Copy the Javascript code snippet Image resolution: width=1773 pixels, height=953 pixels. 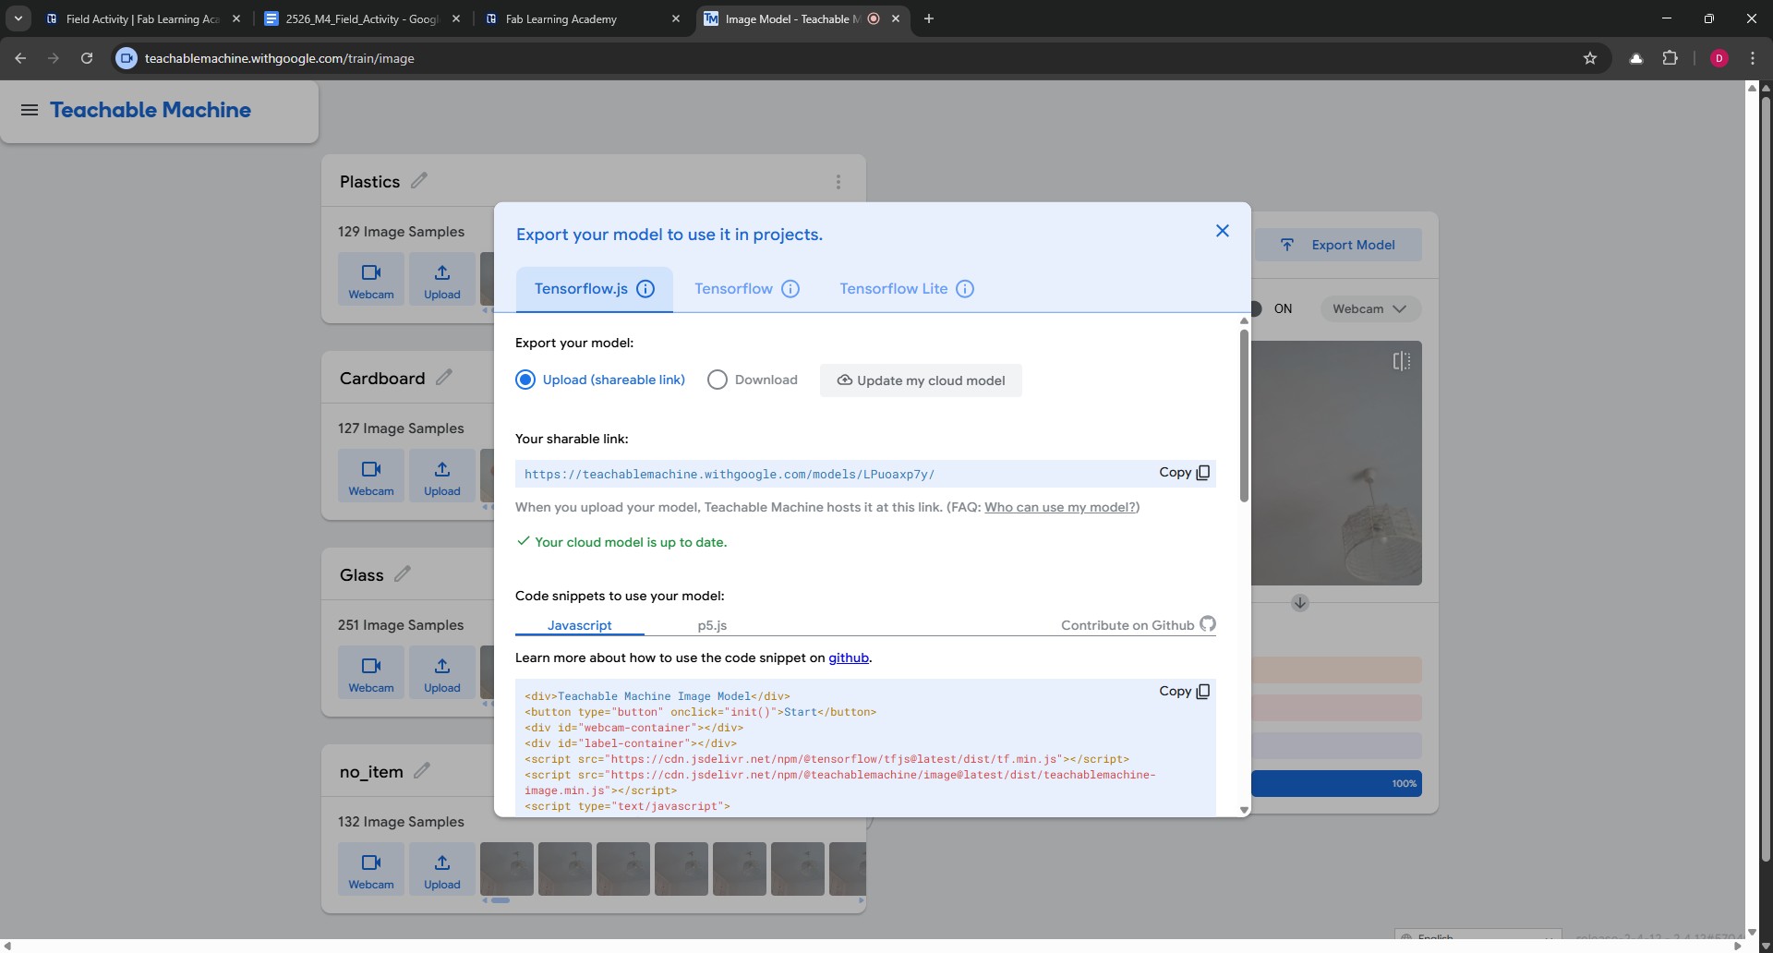(x=1184, y=692)
